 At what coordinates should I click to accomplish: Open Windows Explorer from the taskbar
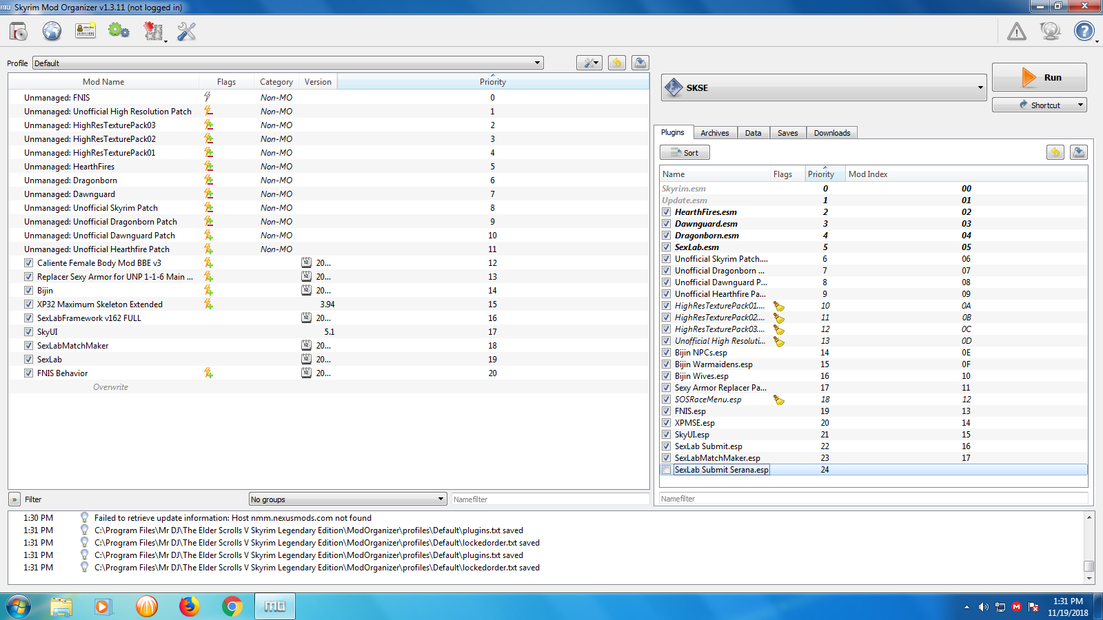(x=61, y=606)
